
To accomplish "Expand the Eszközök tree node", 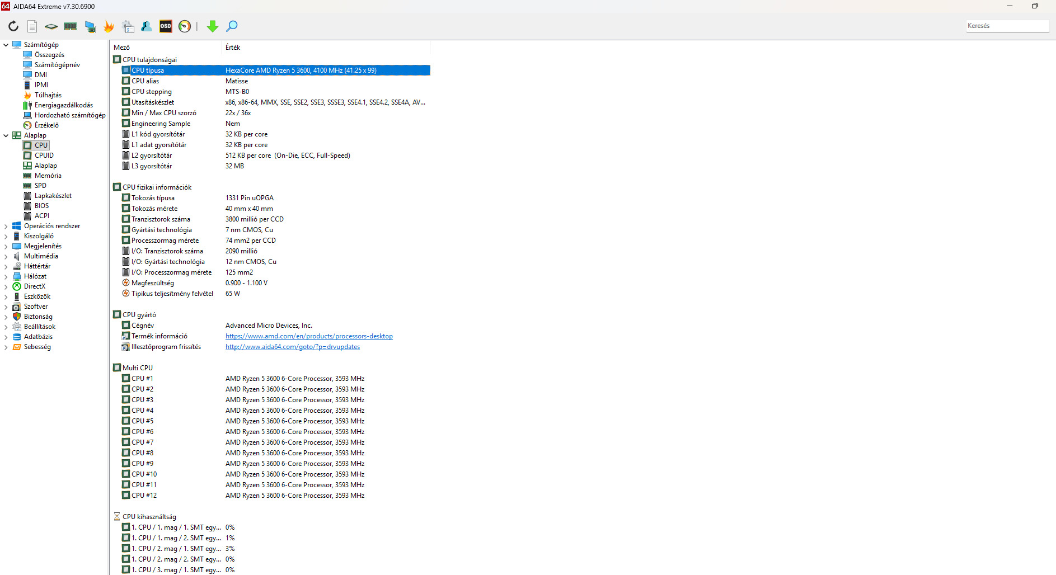I will coord(6,296).
